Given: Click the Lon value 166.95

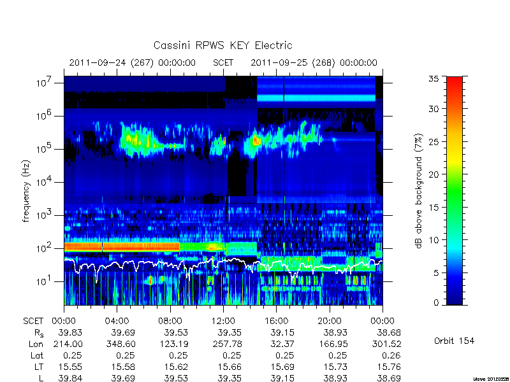Looking at the screenshot, I should (333, 344).
